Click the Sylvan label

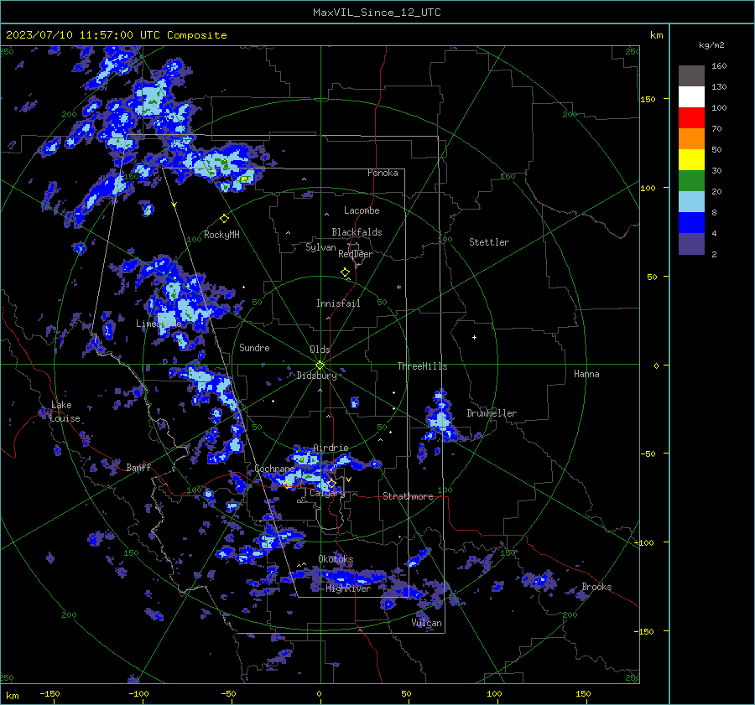pyautogui.click(x=320, y=247)
